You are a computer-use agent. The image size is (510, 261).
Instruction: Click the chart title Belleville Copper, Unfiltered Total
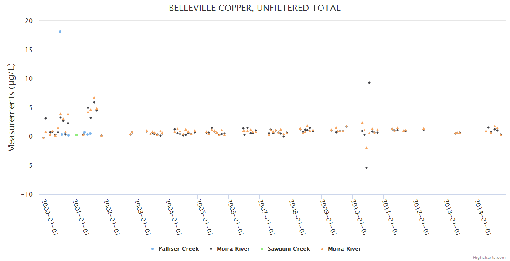[x=255, y=8]
